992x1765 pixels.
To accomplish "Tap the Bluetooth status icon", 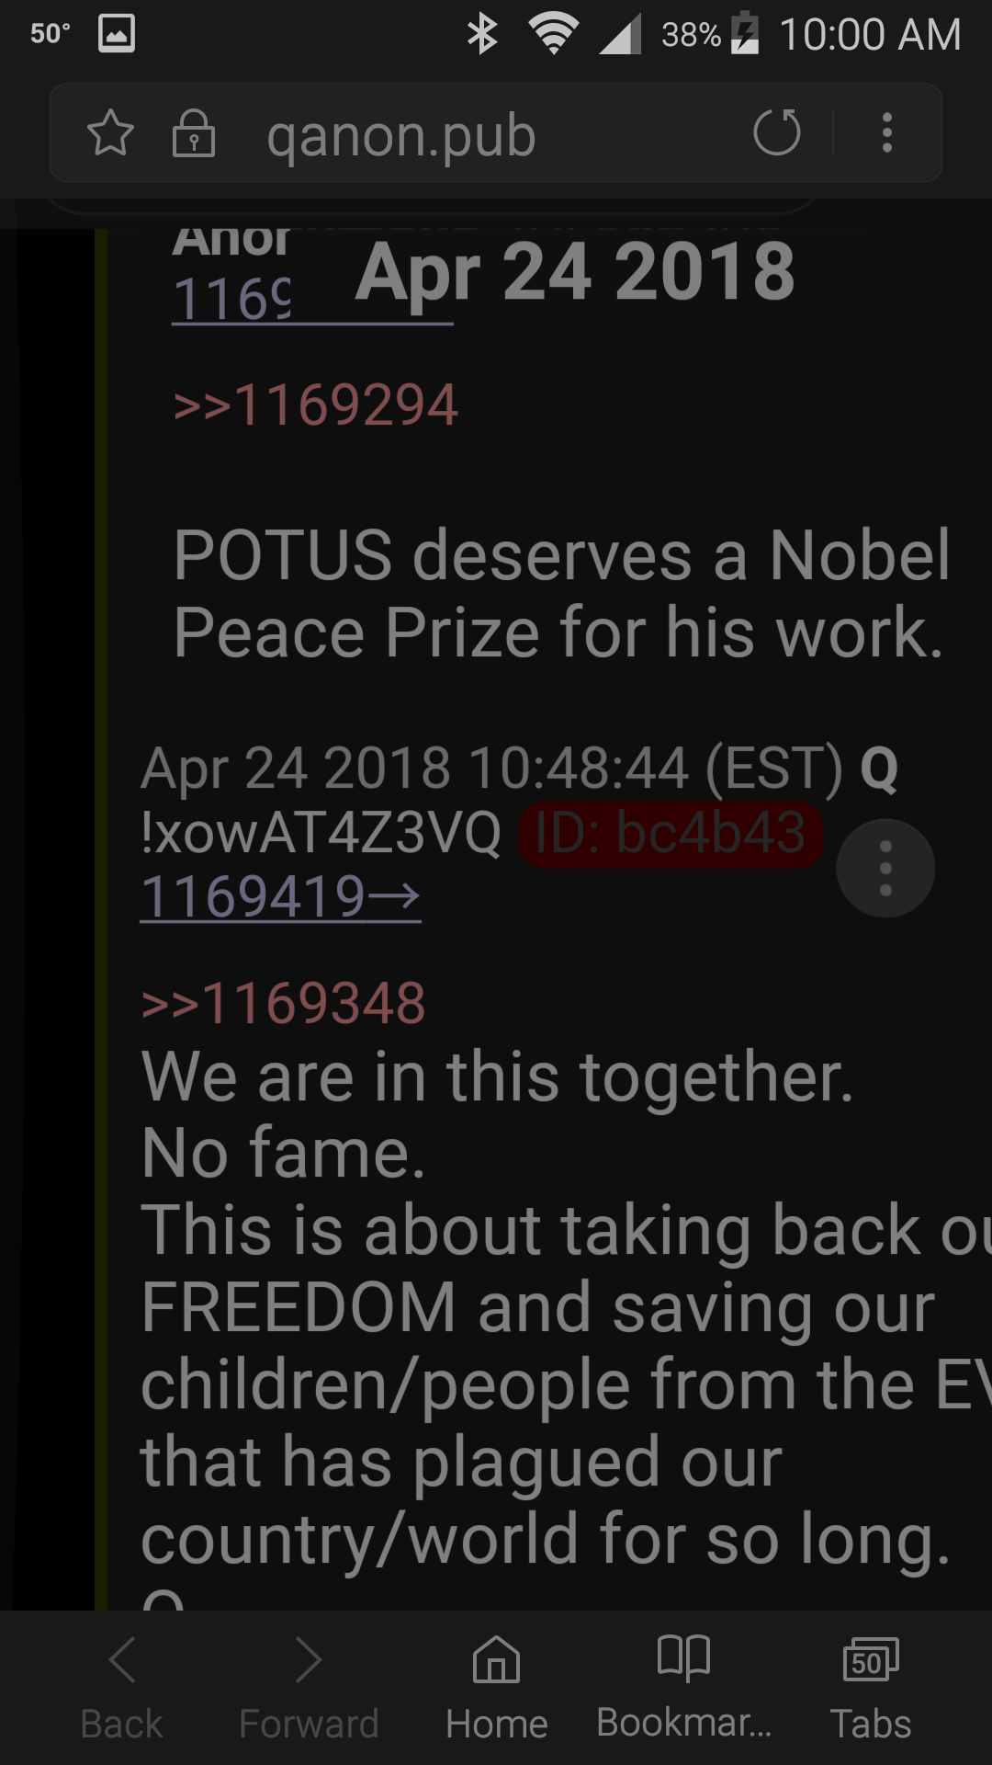I will [x=482, y=35].
